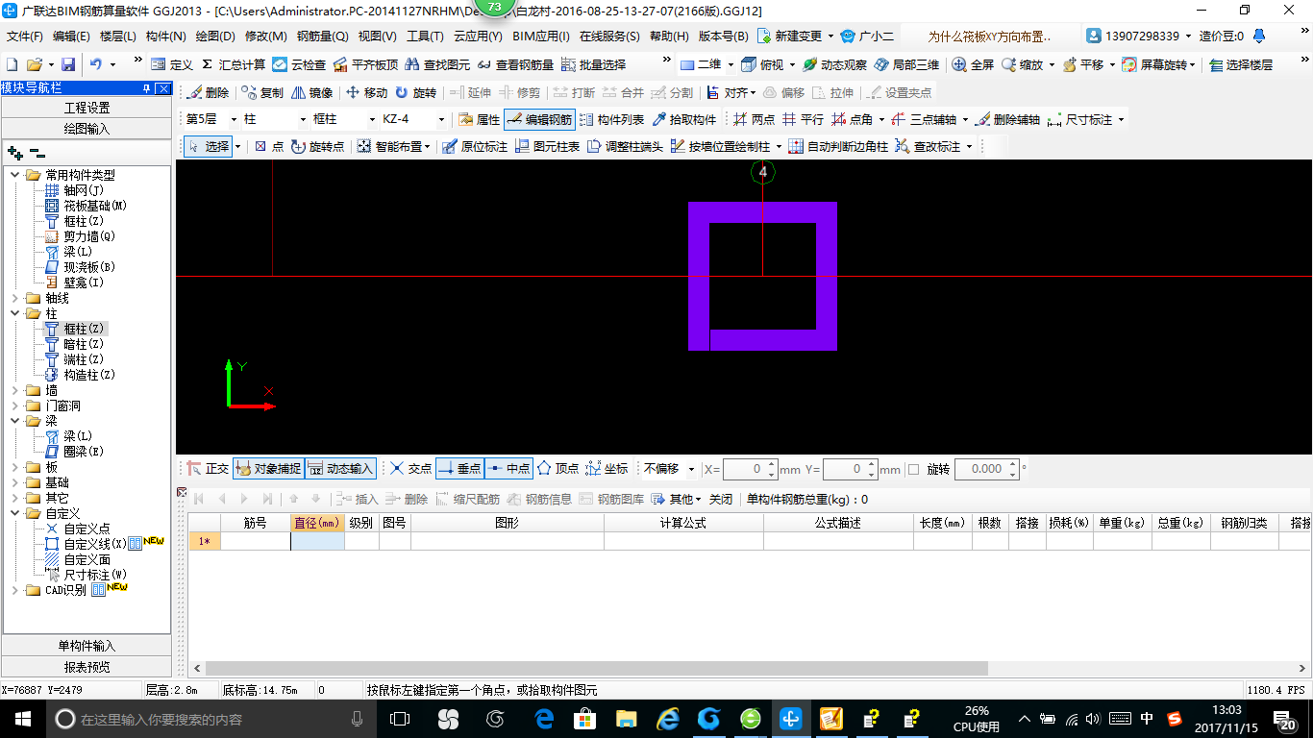Viewport: 1313px width, 738px height.
Task: Click 原位标注 in-place annotation tool
Action: pyautogui.click(x=474, y=147)
